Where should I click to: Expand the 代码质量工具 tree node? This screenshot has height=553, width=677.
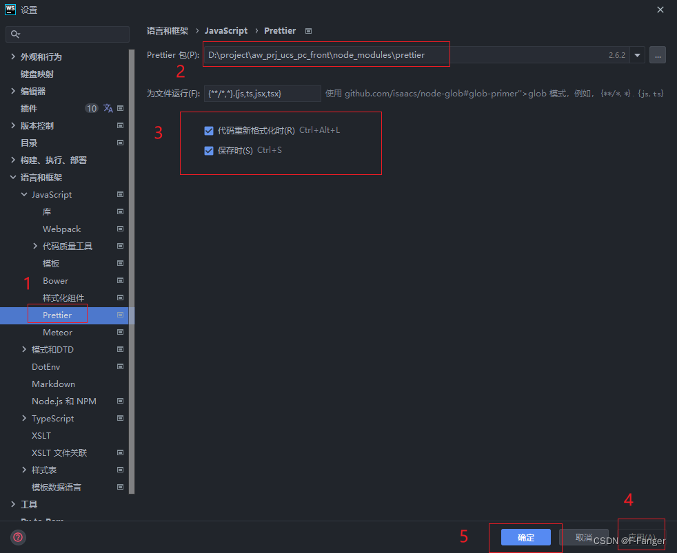pos(35,246)
